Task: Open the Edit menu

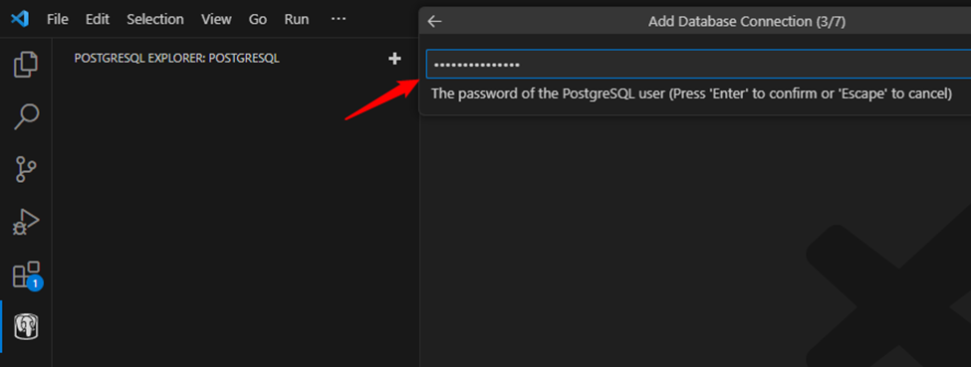Action: 98,19
